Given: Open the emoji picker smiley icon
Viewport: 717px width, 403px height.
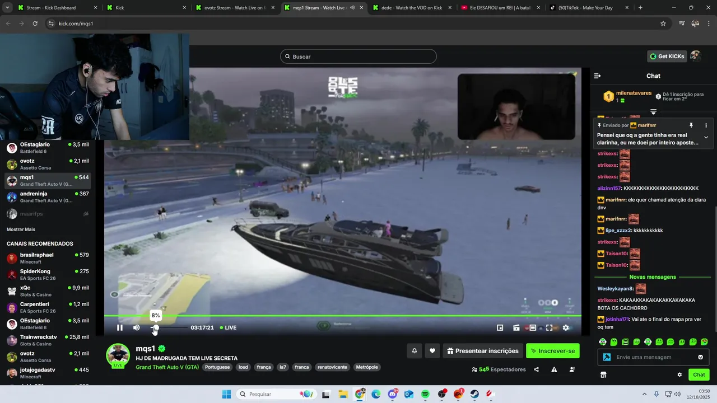Looking at the screenshot, I should click(701, 357).
